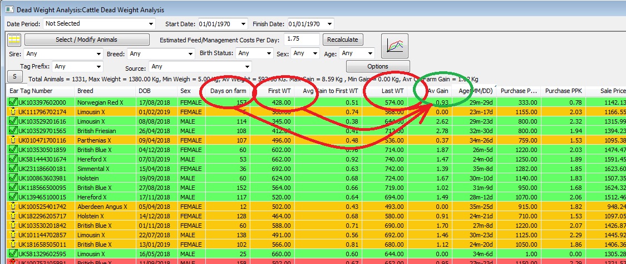Viewport: 626px width, 264px height.
Task: Click the Recalculate button
Action: coord(343,40)
